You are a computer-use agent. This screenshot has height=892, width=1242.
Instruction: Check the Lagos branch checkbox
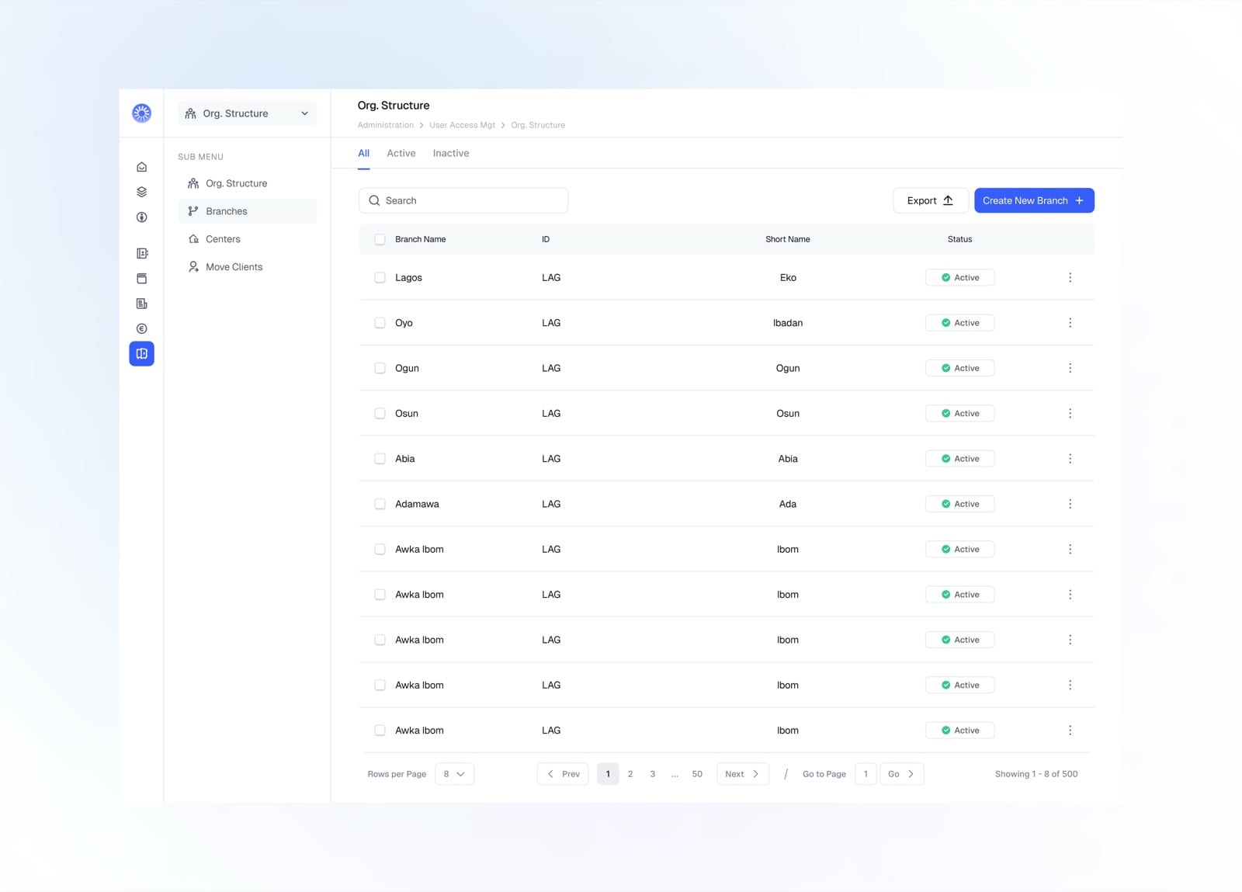[380, 277]
